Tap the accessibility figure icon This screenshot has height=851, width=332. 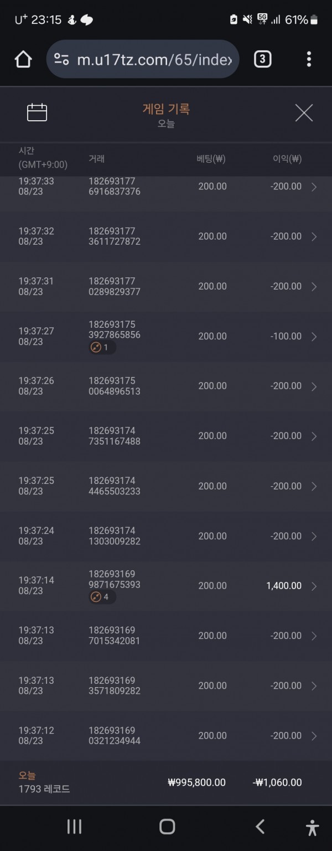point(312,827)
